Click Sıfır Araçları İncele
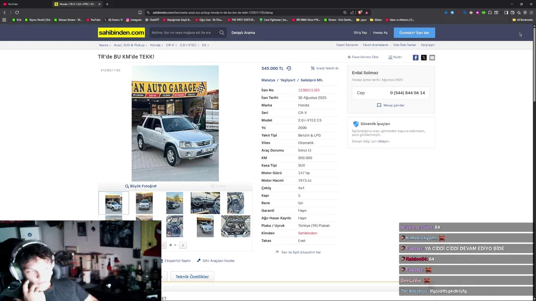The width and height of the screenshot is (536, 301). [x=216, y=260]
